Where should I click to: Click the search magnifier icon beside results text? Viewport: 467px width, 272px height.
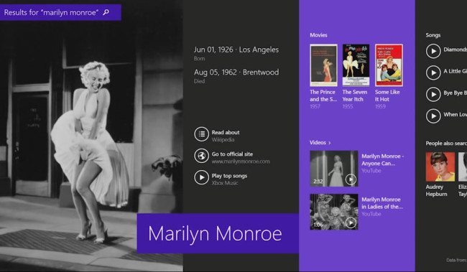(x=106, y=12)
